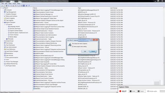Select Spanish (Spain, Traditional Sort) layouts

click(19, 33)
